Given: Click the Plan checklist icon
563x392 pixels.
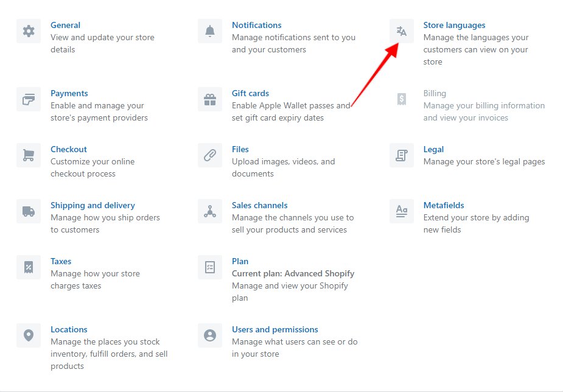Looking at the screenshot, I should coord(210,267).
